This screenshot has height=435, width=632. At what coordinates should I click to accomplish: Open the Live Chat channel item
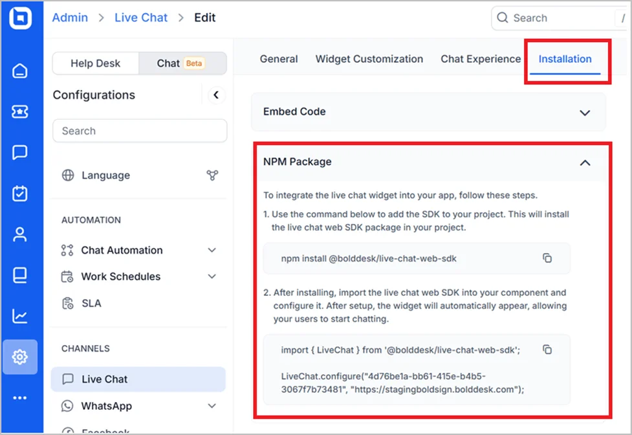[x=138, y=379]
